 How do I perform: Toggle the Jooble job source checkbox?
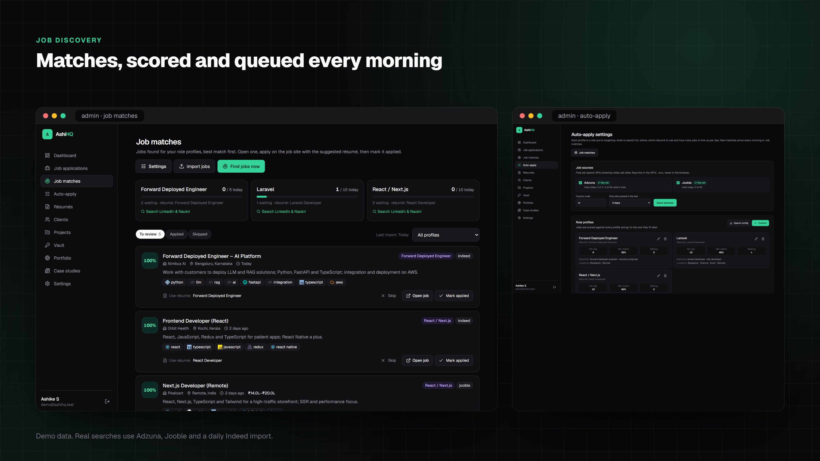click(678, 183)
